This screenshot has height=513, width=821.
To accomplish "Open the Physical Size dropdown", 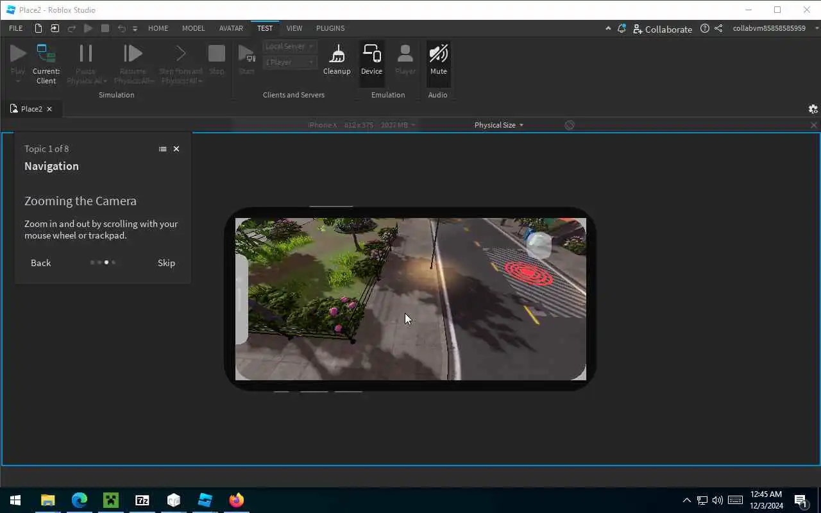I will click(x=498, y=125).
